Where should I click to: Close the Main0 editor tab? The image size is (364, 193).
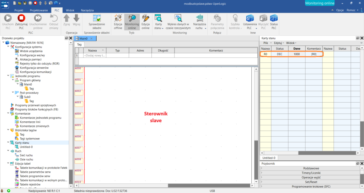pos(91,38)
